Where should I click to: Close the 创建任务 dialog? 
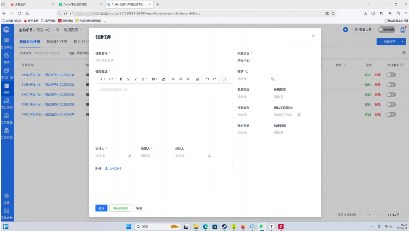(x=313, y=36)
